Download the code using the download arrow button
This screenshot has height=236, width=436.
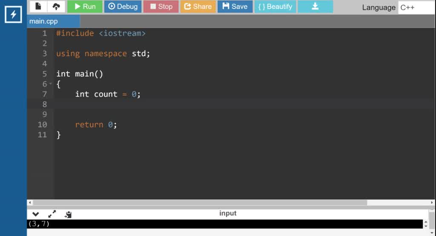pos(315,6)
